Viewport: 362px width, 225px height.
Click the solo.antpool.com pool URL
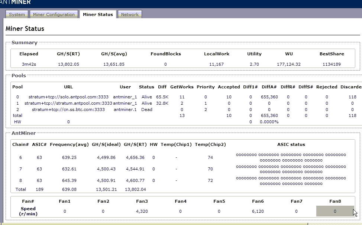pos(68,97)
